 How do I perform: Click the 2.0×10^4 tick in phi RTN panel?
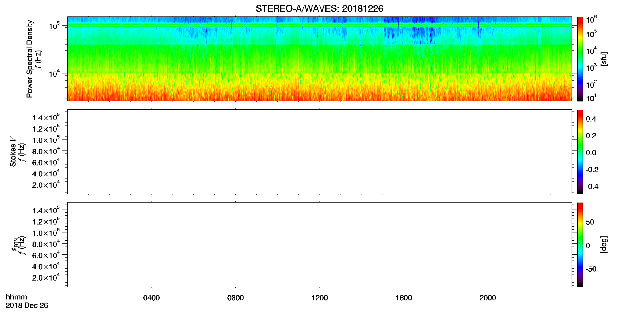[x=46, y=277]
